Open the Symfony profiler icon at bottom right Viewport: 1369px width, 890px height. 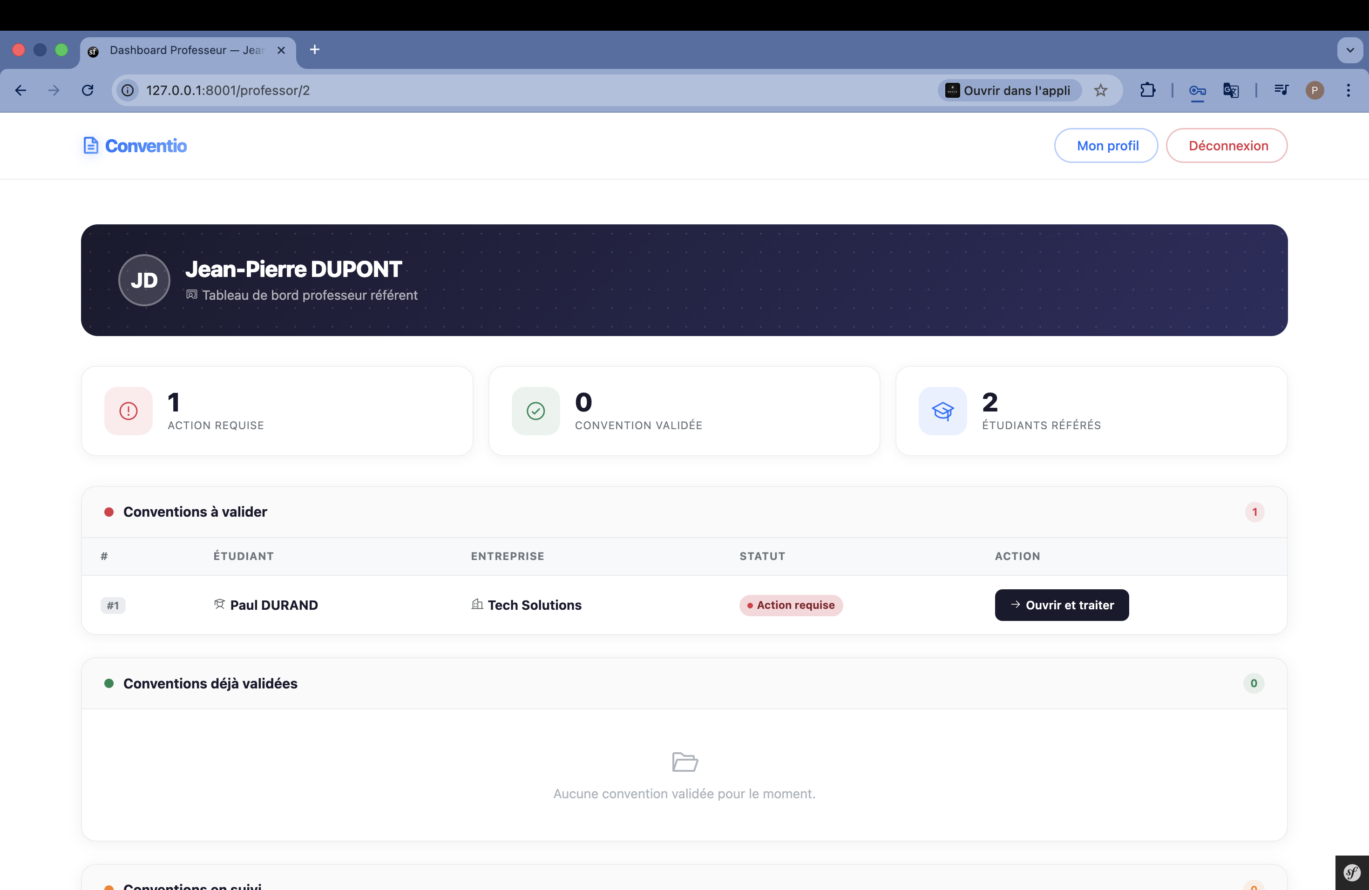click(1351, 872)
